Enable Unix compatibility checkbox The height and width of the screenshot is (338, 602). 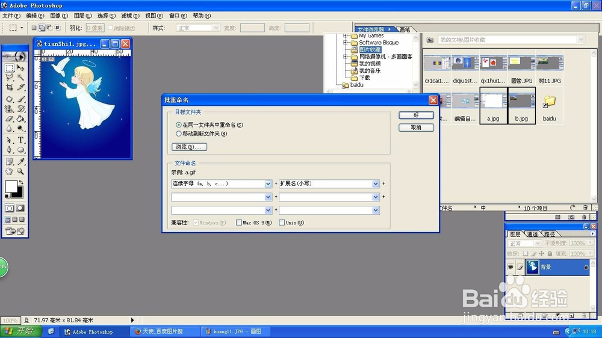291,223
